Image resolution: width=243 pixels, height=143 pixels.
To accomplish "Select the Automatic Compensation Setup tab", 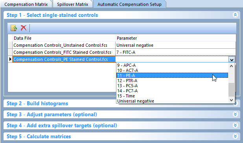I will tap(129, 4).
